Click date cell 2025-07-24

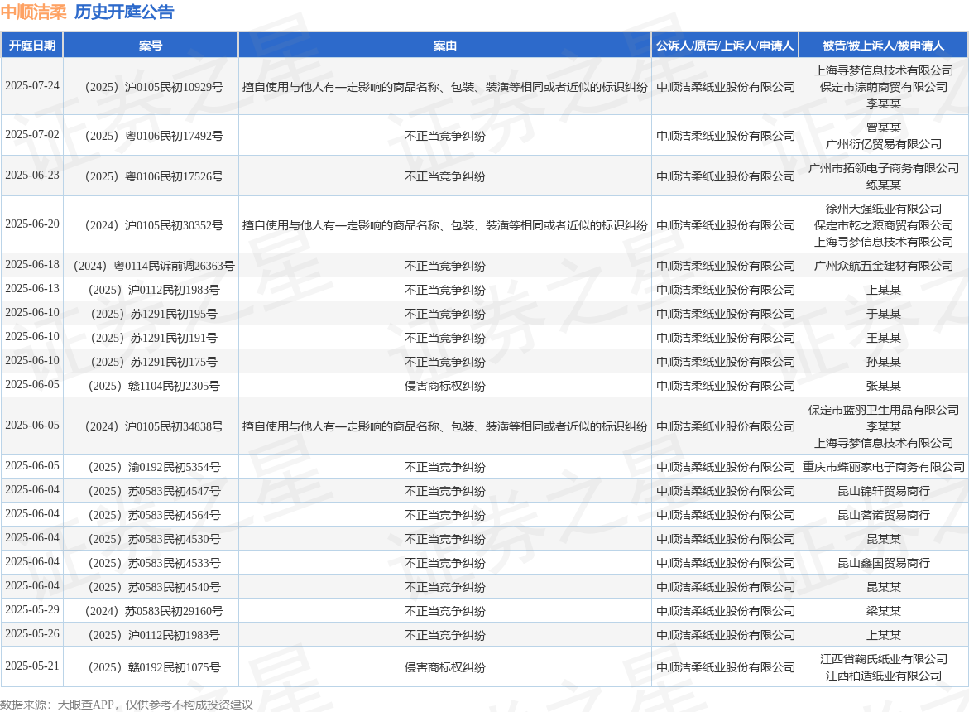pos(32,86)
